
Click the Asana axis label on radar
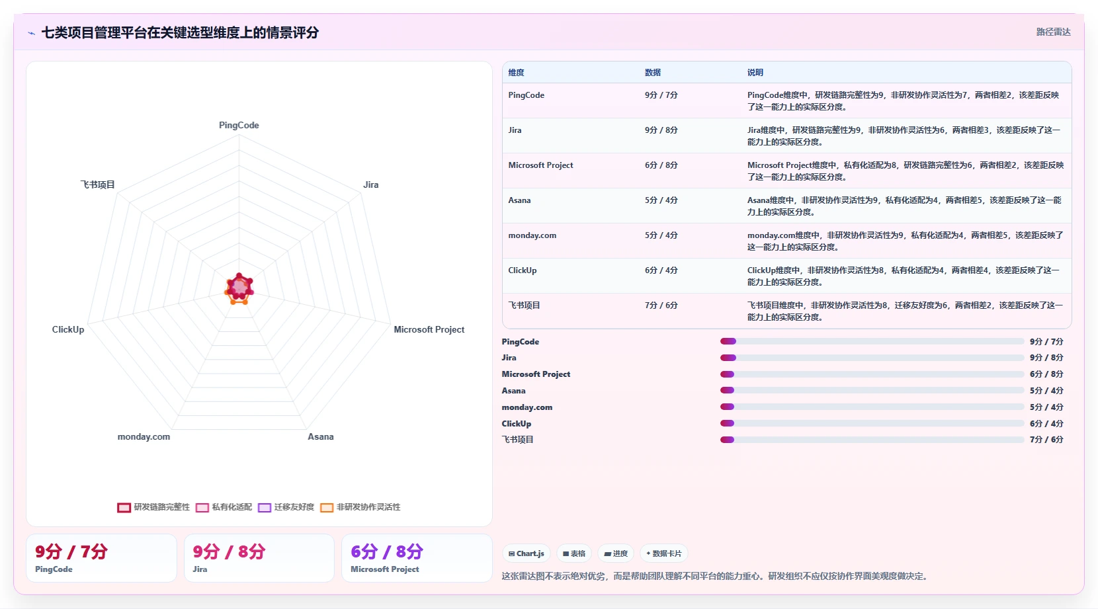coord(320,436)
